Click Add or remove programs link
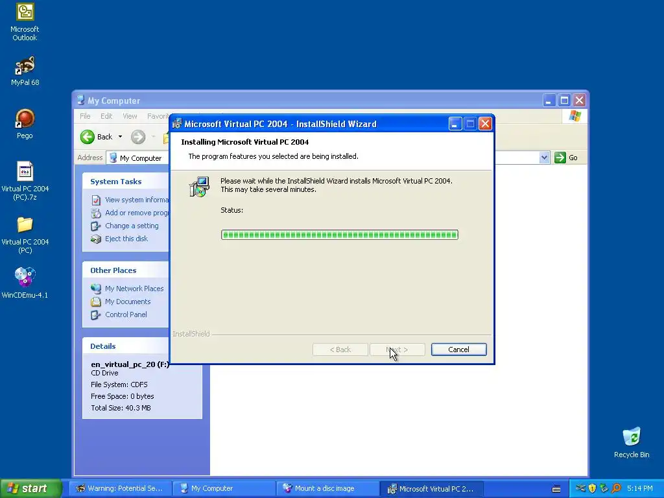Screen dimensions: 664x498 click(136, 213)
